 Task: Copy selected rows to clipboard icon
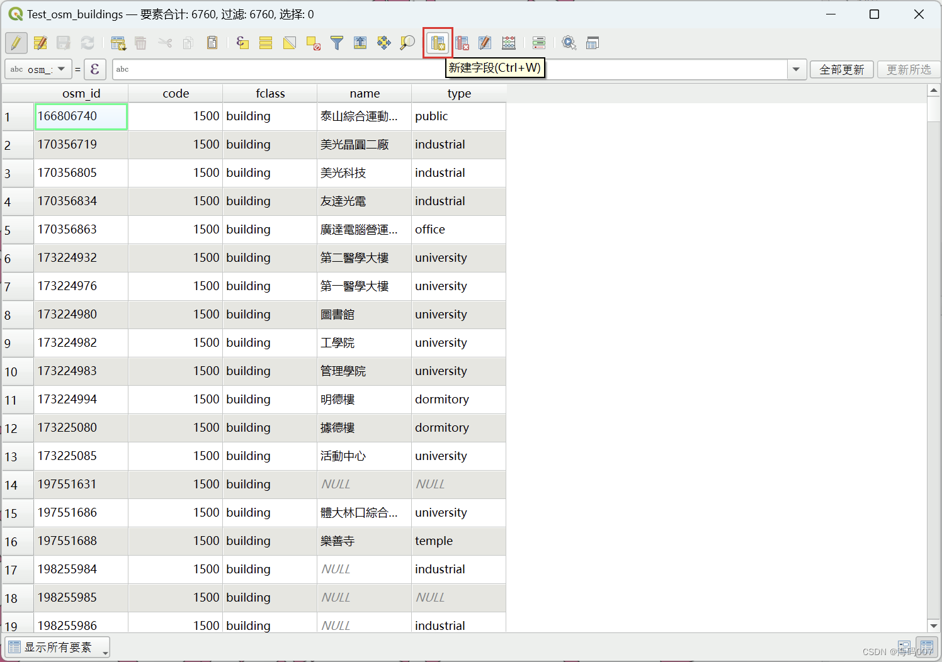[x=188, y=43]
